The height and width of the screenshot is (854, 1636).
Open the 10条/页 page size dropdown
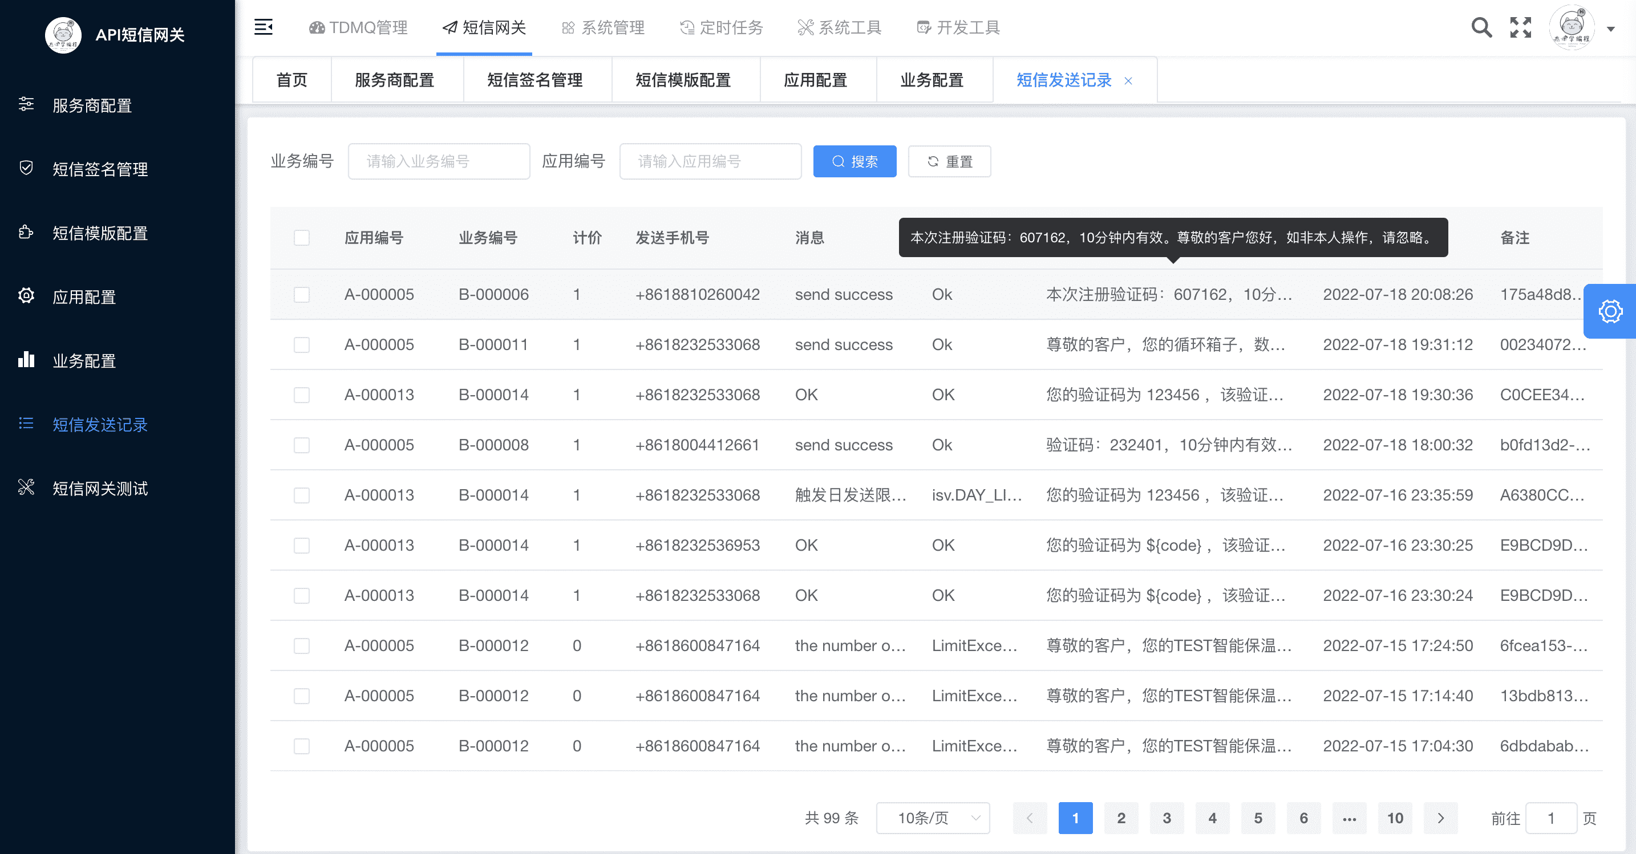tap(933, 818)
